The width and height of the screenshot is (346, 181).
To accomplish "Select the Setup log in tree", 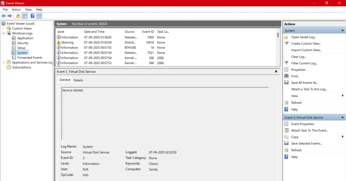I will (x=21, y=48).
